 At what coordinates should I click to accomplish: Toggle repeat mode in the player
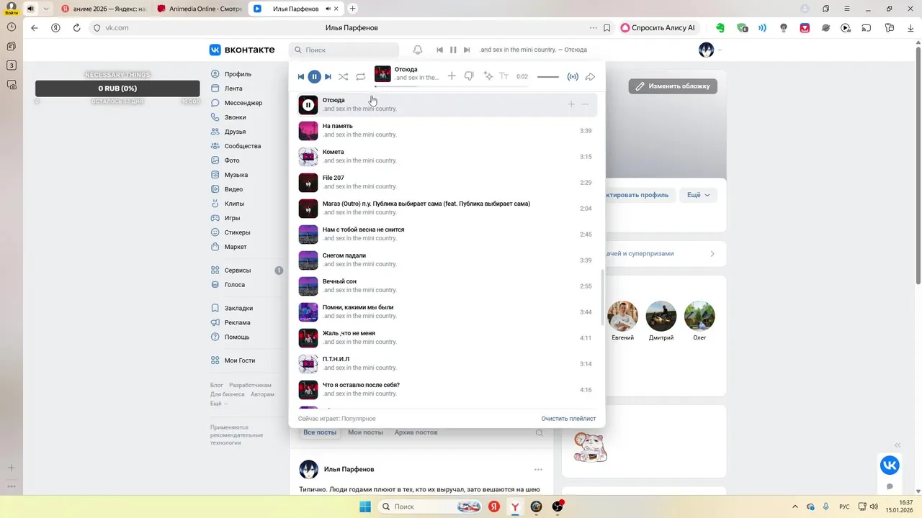[361, 76]
